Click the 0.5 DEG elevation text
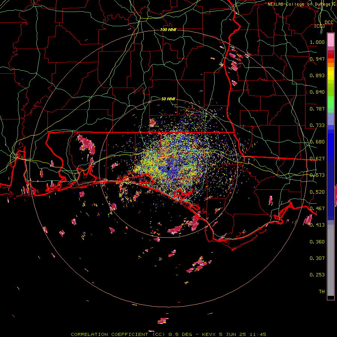Image resolution: width=337 pixels, height=337 pixels. tap(180, 334)
